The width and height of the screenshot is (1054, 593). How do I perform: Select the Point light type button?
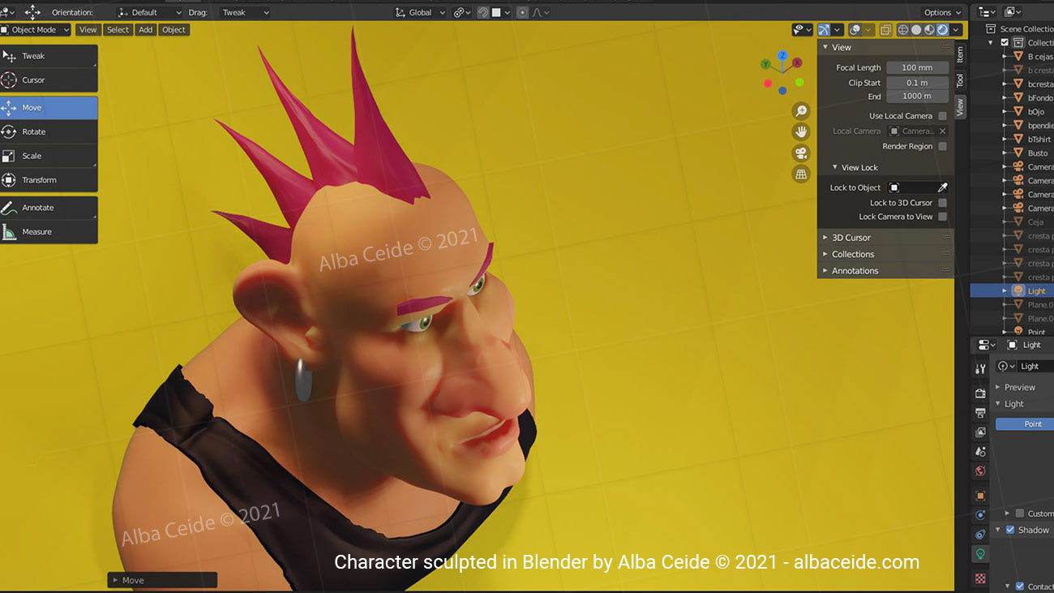click(1025, 424)
